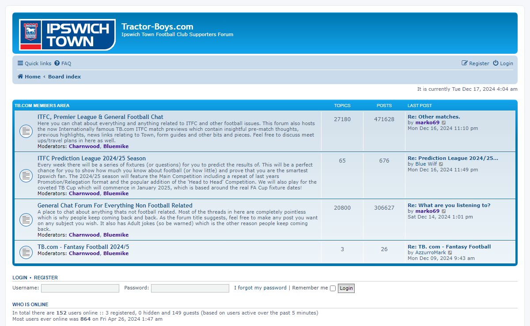Open moderator Charnwood in Prediction League row
The height and width of the screenshot is (326, 530).
[x=84, y=193]
